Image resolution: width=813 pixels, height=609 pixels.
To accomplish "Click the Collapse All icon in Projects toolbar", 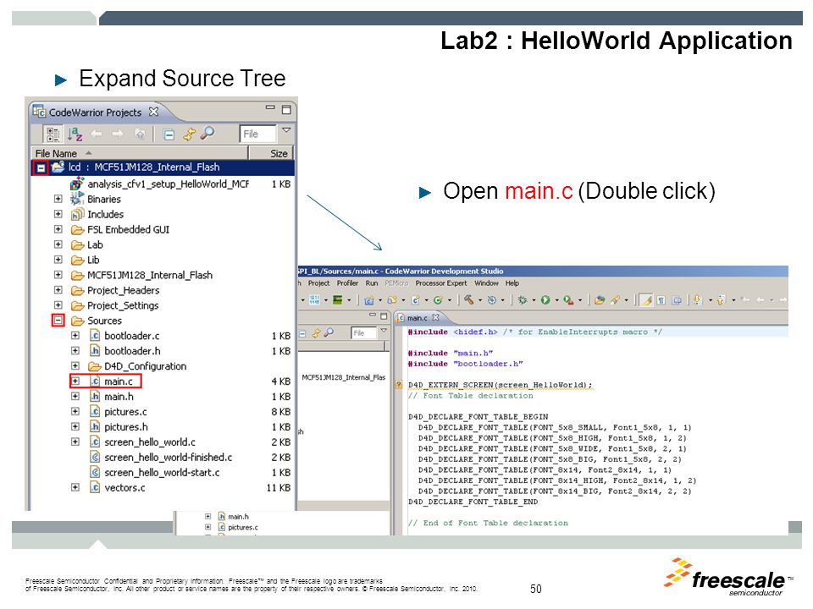I will point(169,134).
